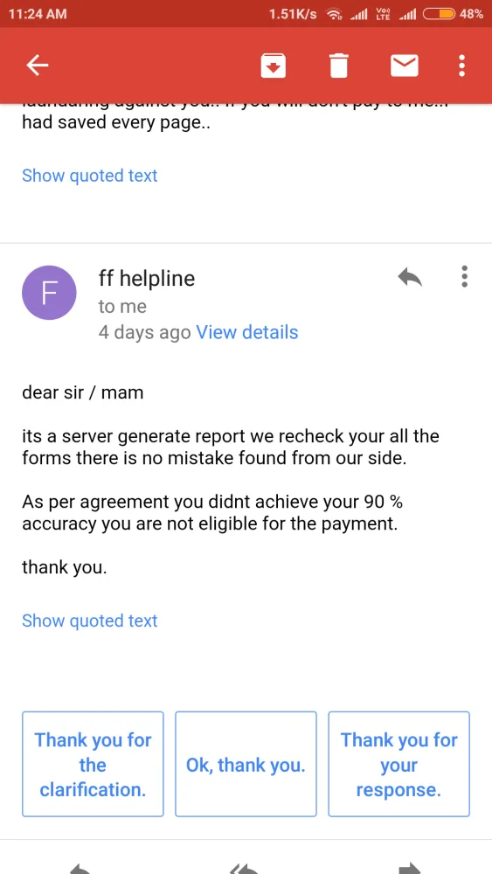This screenshot has width=492, height=874.
Task: Tap the purple F sender avatar
Action: (x=49, y=292)
